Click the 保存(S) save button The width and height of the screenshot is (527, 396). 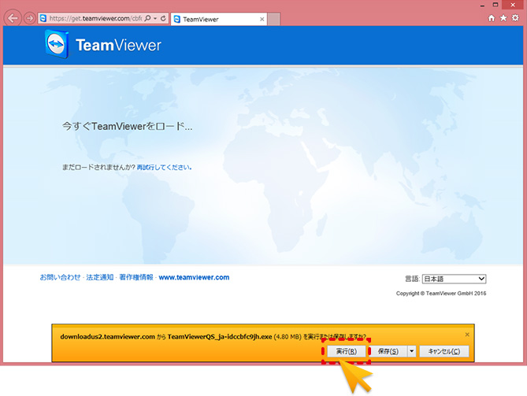point(388,351)
